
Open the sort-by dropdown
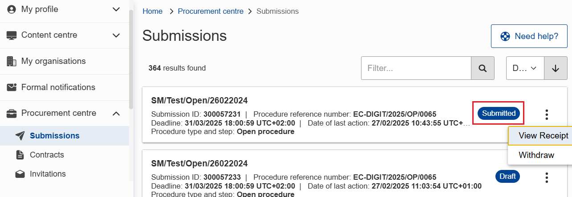coord(525,68)
